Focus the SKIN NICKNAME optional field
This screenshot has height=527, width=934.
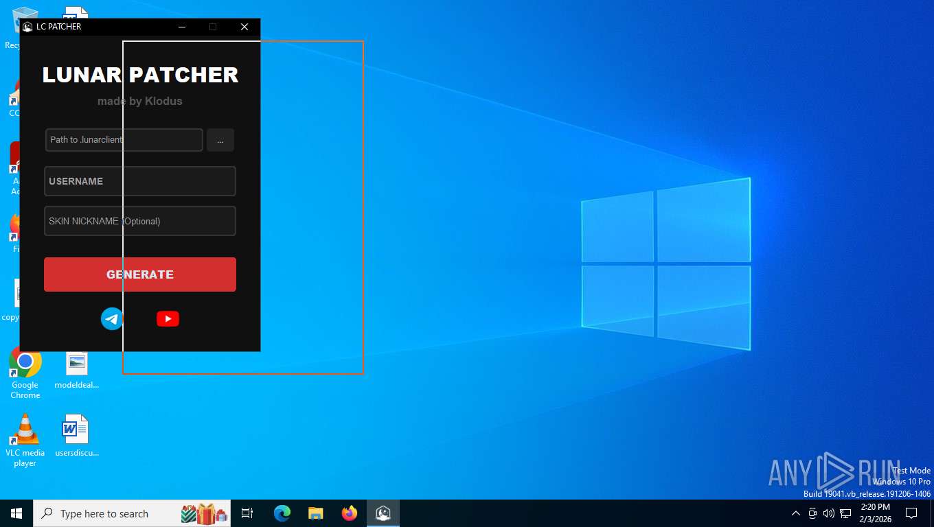[x=140, y=221]
